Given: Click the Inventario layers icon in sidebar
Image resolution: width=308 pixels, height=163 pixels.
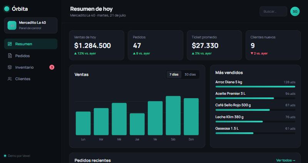Looking at the screenshot, I should [x=10, y=68].
